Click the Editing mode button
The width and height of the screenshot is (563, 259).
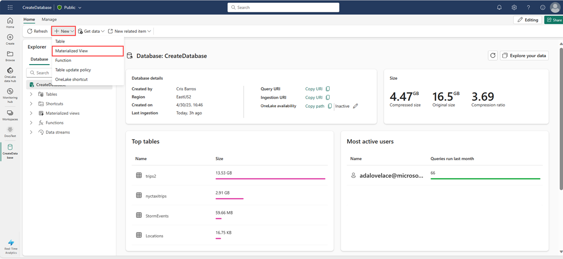[527, 20]
